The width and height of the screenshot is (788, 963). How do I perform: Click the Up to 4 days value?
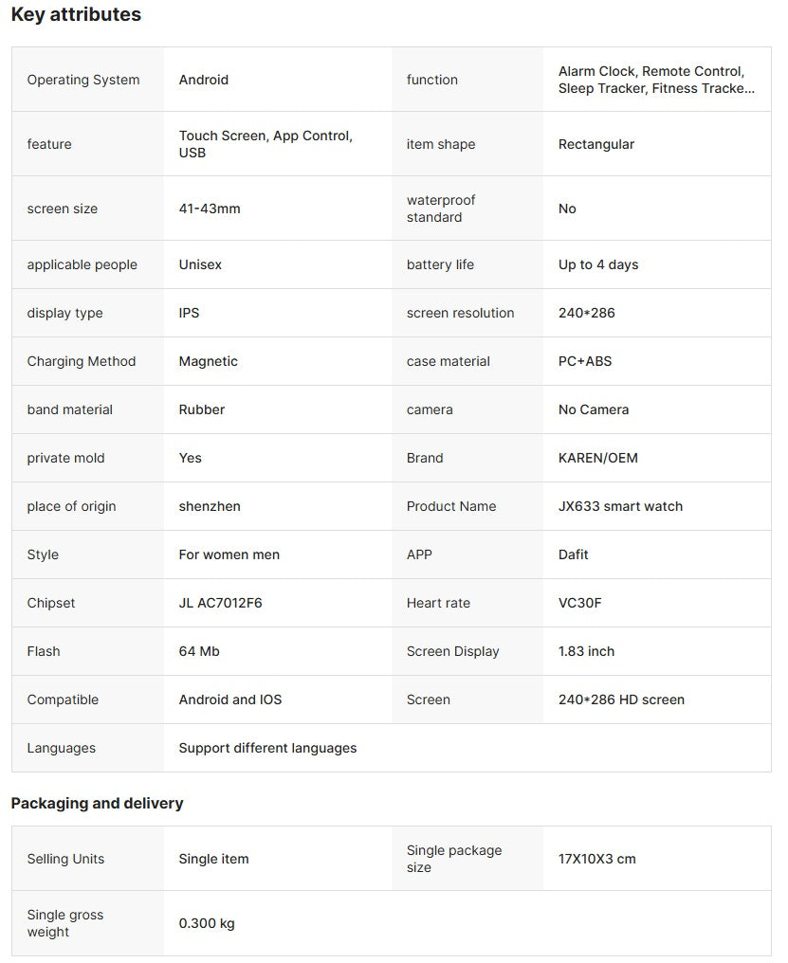598,264
